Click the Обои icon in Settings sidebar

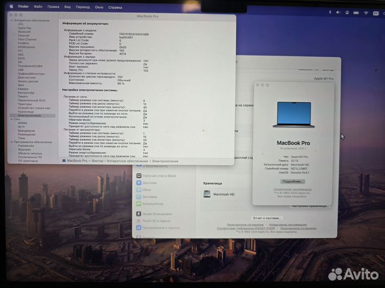coord(138,190)
